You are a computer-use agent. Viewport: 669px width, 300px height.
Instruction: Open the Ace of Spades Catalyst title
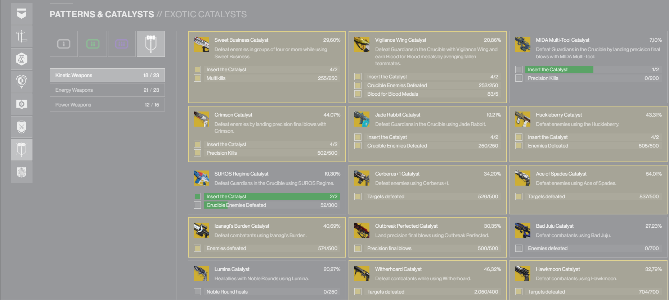(561, 174)
